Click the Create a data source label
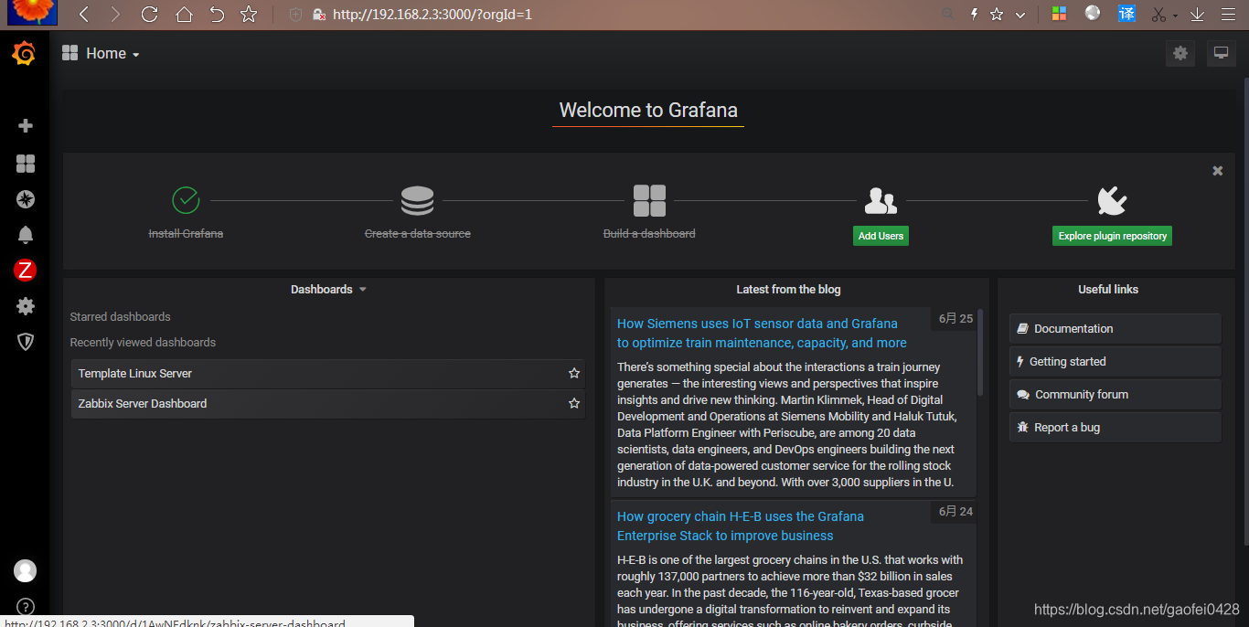The width and height of the screenshot is (1249, 627). point(418,234)
